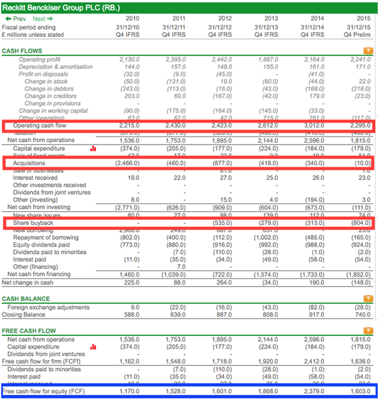This screenshot has width=379, height=403.
Task: Select Other (investing) row label
Action: (36, 200)
